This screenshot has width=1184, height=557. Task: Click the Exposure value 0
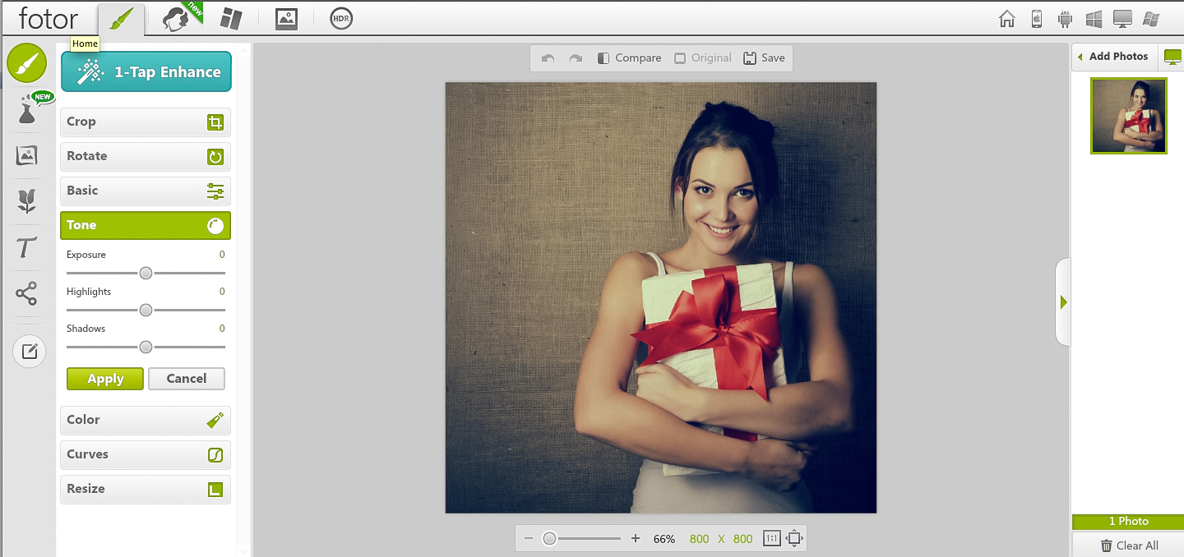(222, 255)
